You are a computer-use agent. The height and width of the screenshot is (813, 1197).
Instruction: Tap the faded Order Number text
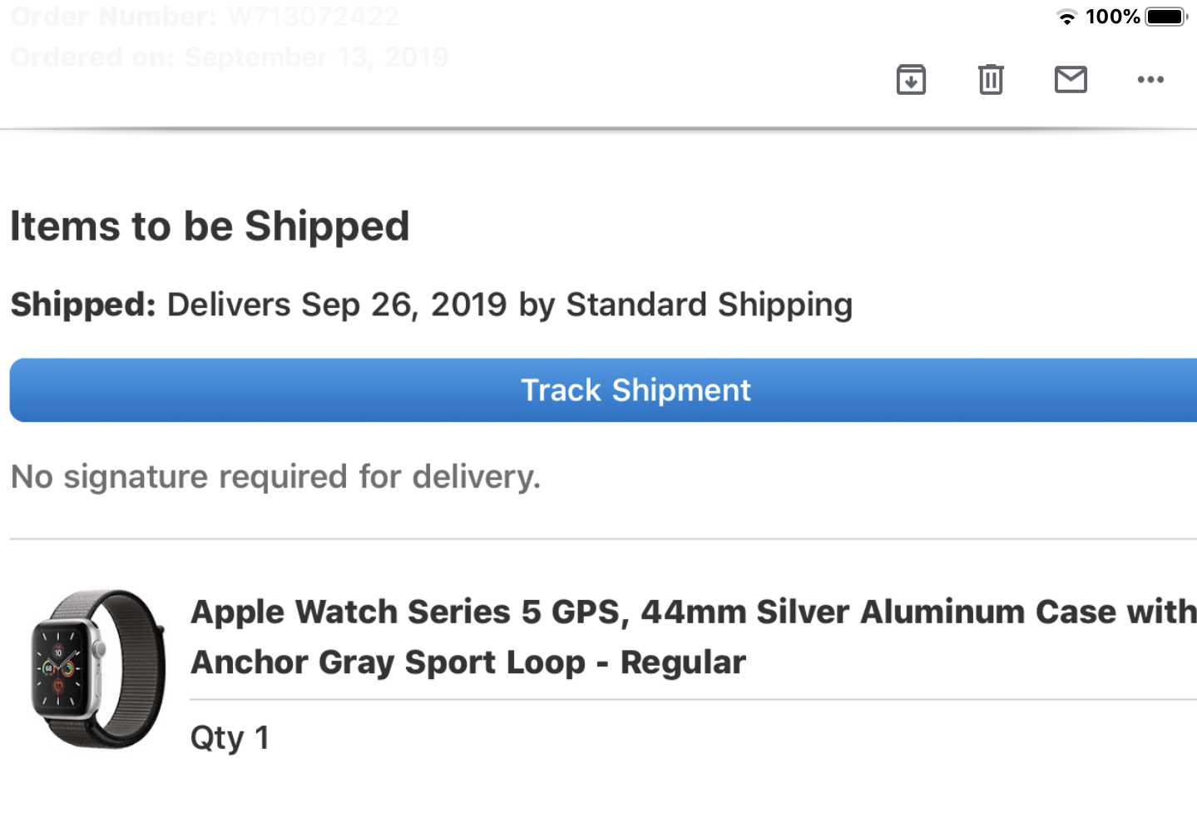[205, 16]
